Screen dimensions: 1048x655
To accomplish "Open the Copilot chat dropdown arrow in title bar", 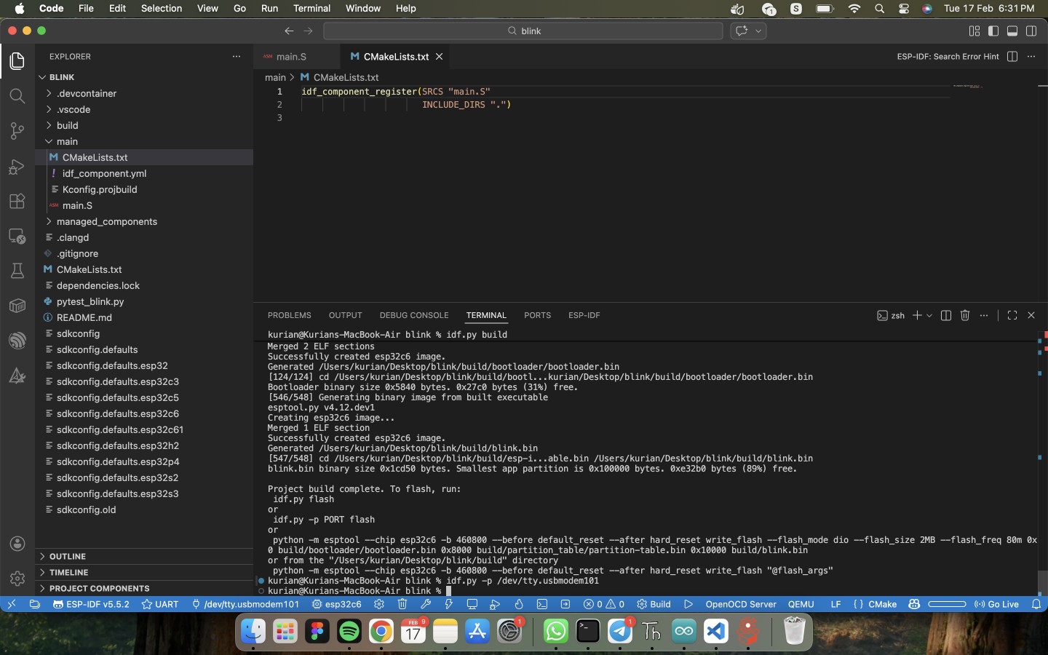I will (x=758, y=31).
